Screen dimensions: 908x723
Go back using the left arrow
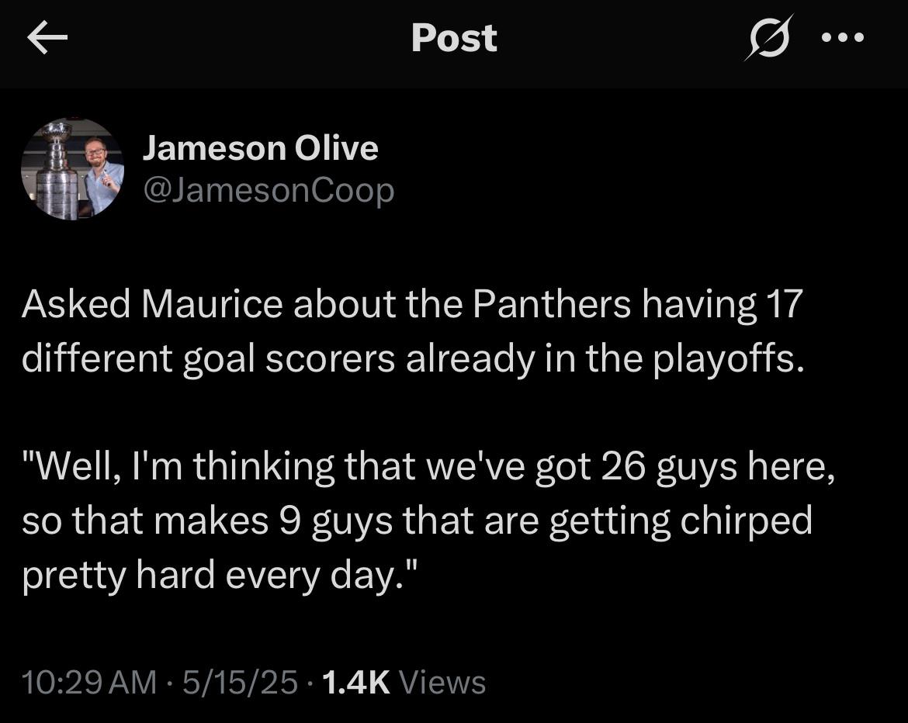(47, 38)
